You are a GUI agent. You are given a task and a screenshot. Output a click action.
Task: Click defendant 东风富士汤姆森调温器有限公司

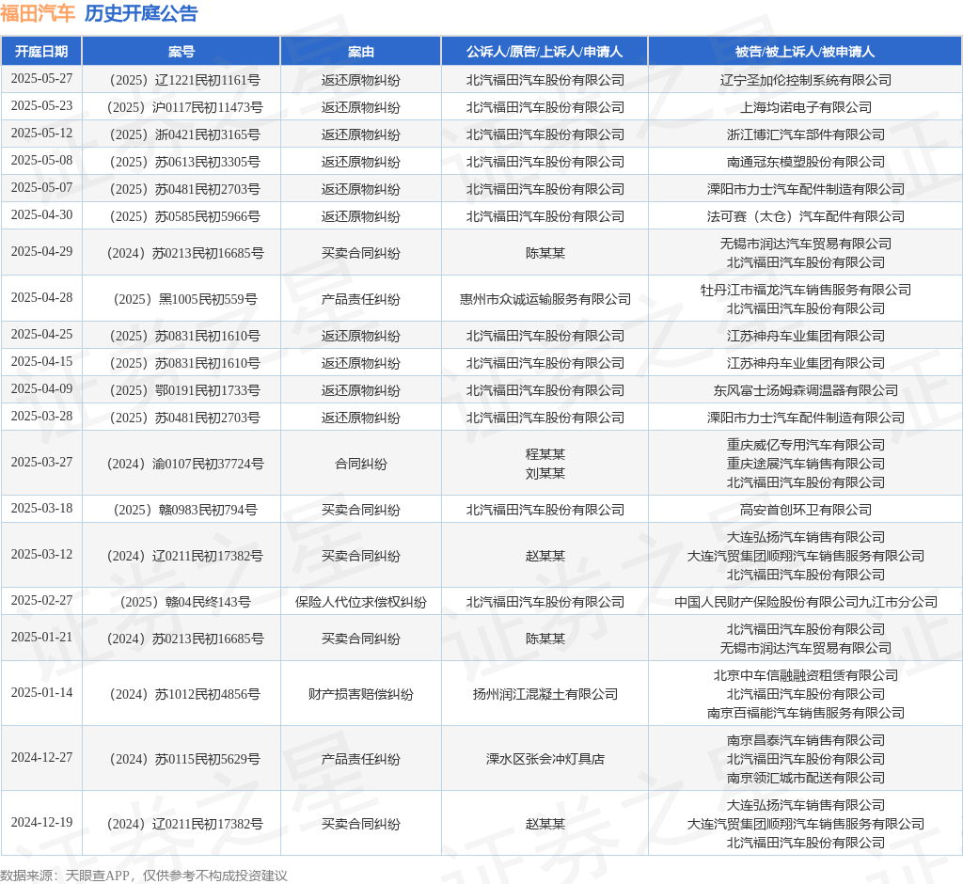click(x=806, y=390)
